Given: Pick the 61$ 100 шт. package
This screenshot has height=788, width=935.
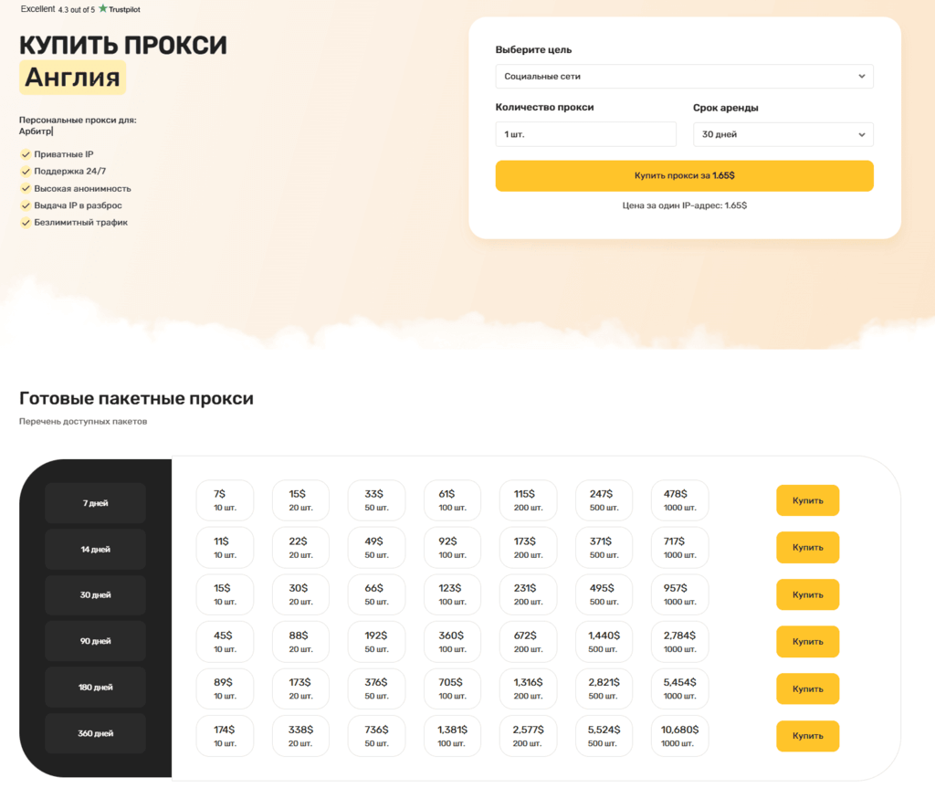Looking at the screenshot, I should [x=452, y=500].
